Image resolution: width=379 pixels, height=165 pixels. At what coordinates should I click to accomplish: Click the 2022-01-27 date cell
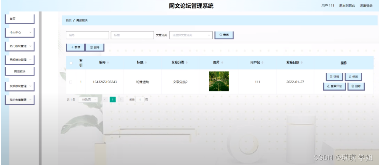pyautogui.click(x=295, y=82)
